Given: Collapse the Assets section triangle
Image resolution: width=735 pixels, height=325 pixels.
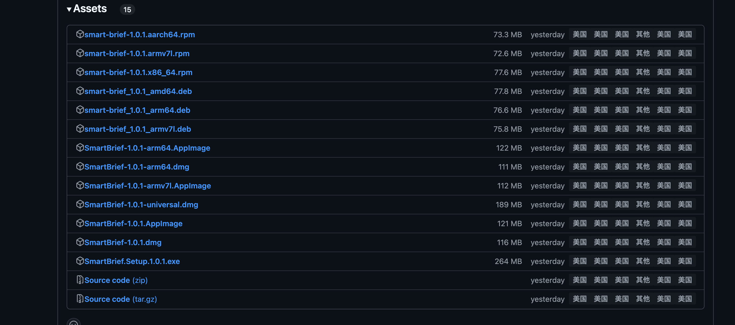Looking at the screenshot, I should coord(69,9).
